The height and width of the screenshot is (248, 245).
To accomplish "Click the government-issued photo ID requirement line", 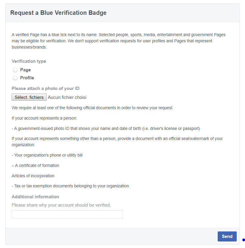I will tap(106, 128).
